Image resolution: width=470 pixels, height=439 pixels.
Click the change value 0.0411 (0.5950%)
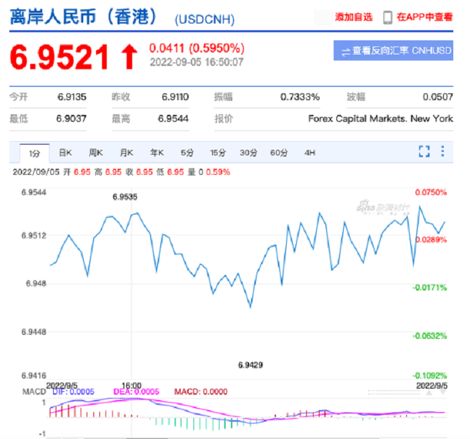197,48
